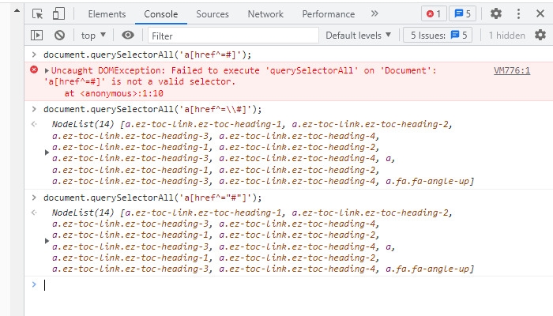Click the blue messages count badge
The width and height of the screenshot is (553, 316).
pos(464,13)
